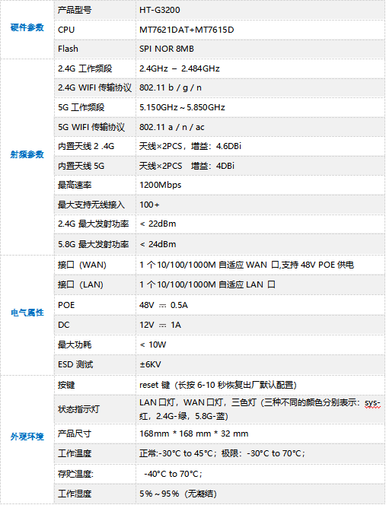This screenshot has height=505, width=386.
Task: Select the HT-G3200 model value
Action: click(x=160, y=10)
